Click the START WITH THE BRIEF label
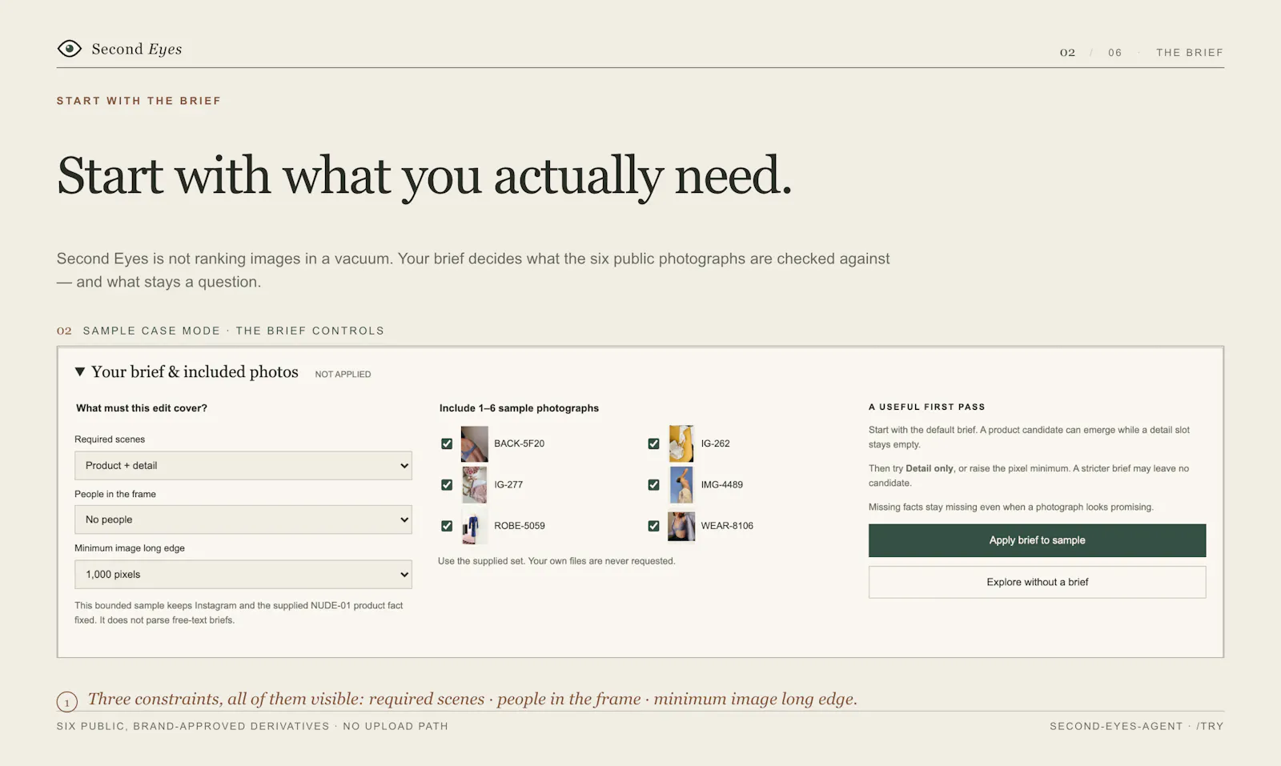 pos(139,101)
